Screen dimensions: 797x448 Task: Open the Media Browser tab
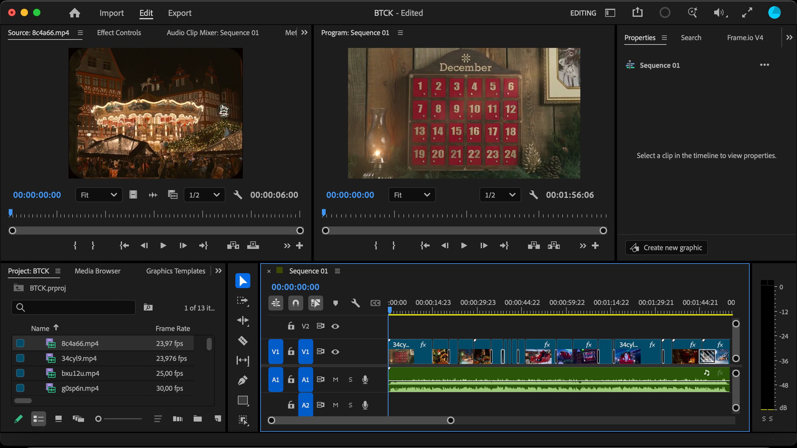pyautogui.click(x=97, y=271)
